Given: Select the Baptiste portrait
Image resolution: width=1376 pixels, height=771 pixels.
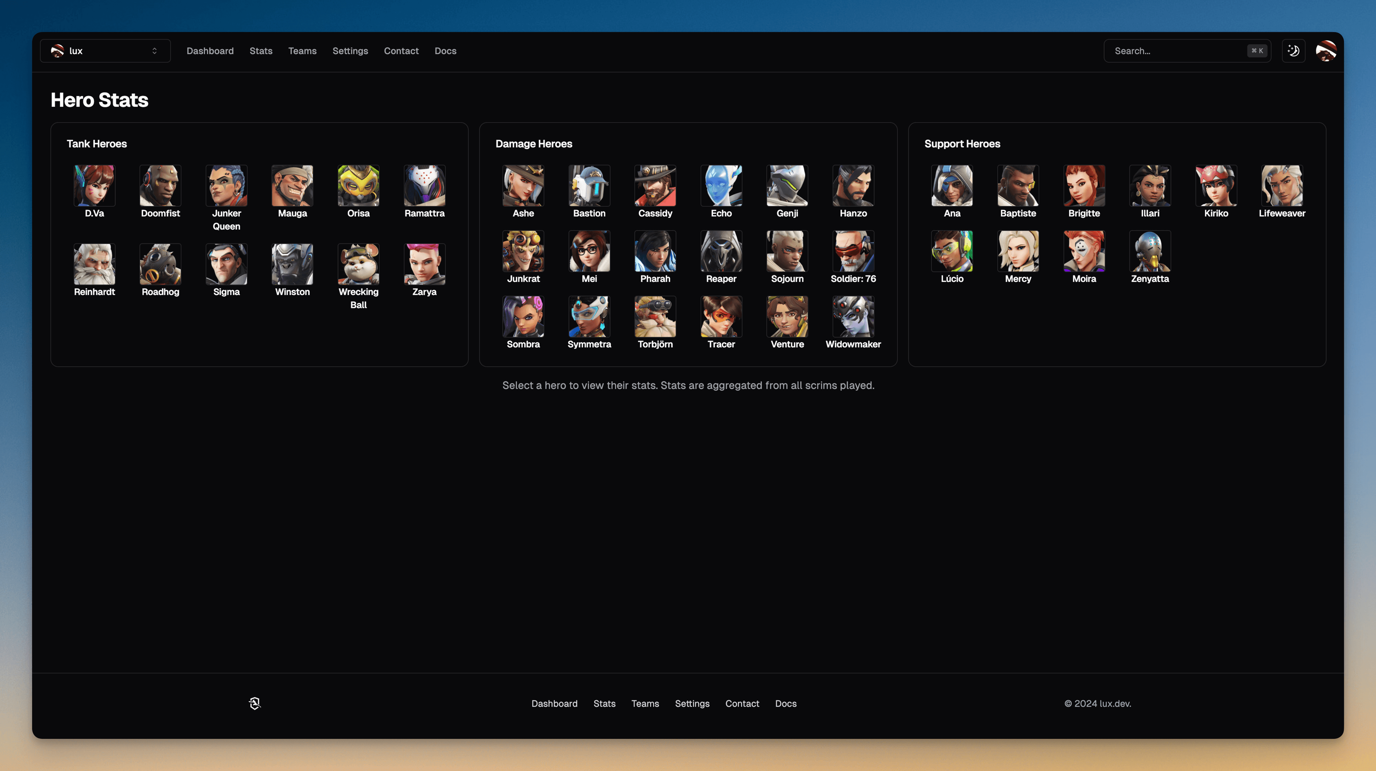Looking at the screenshot, I should (x=1018, y=185).
